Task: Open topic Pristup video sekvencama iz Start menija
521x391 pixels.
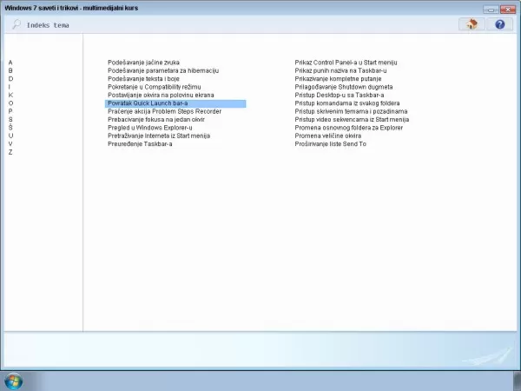Action: [x=352, y=119]
